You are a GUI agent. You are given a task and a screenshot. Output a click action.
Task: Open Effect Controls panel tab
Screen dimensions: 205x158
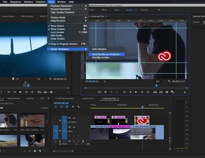(x=27, y=16)
